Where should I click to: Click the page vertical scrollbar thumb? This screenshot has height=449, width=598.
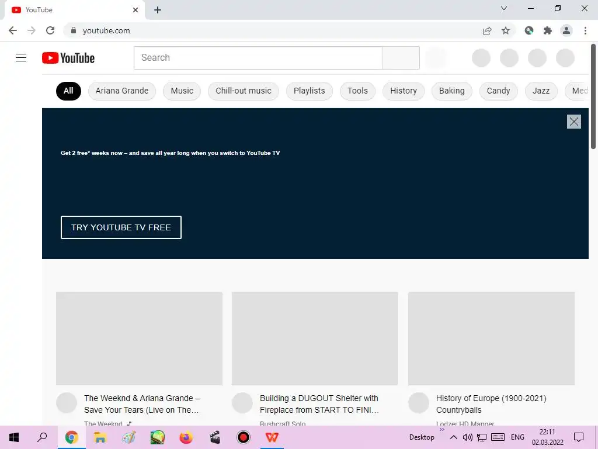[x=593, y=96]
